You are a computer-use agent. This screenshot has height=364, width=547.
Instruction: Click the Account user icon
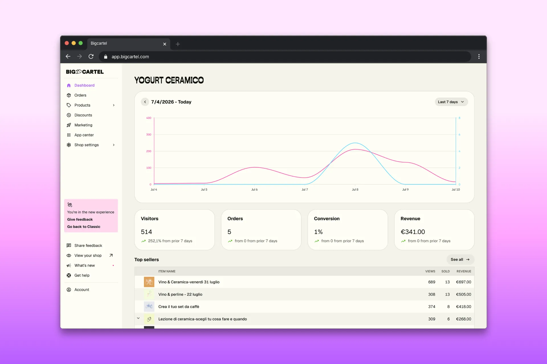pos(69,289)
